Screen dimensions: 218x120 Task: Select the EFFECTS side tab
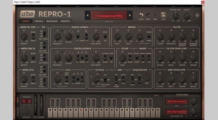(18, 112)
